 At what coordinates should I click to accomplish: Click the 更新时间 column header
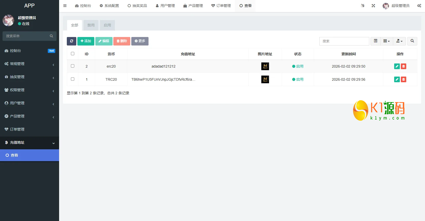(348, 54)
